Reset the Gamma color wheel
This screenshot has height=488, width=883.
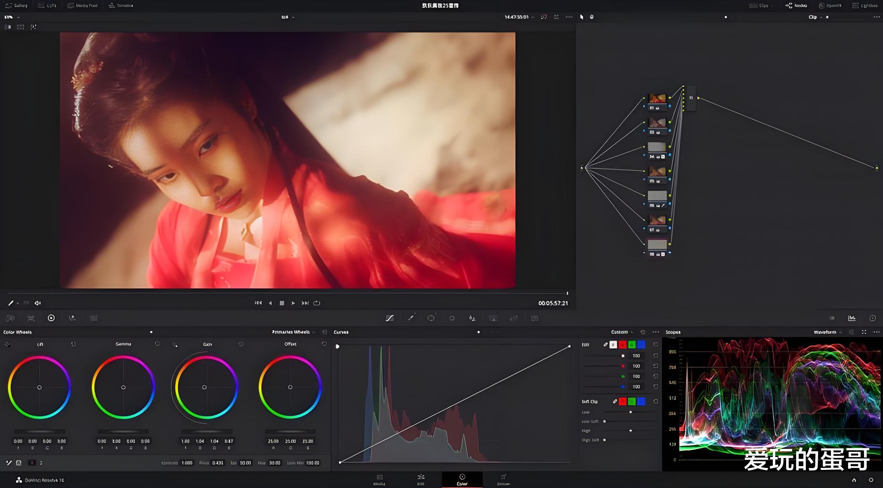click(157, 344)
